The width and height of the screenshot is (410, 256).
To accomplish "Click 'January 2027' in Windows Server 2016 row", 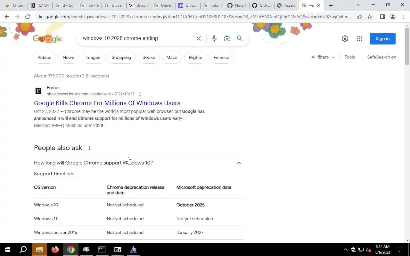I will coord(190,233).
